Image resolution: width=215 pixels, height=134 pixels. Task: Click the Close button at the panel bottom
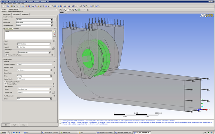pyautogui.click(x=24, y=125)
